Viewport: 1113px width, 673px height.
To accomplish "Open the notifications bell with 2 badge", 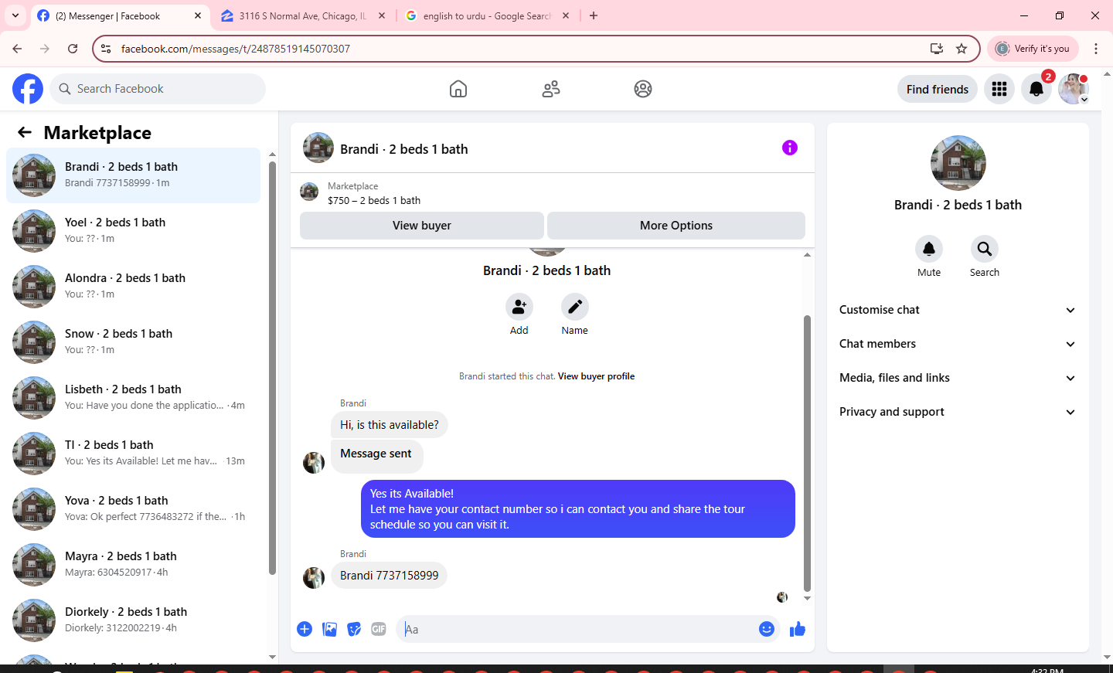I will point(1036,89).
